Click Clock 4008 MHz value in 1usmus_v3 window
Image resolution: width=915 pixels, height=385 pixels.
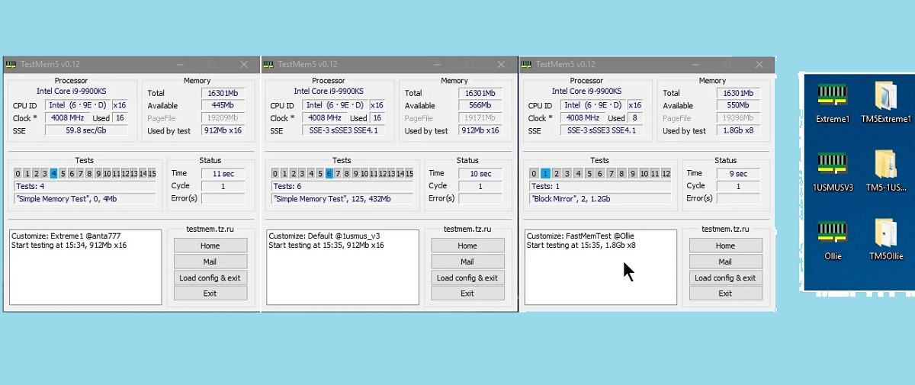click(324, 118)
